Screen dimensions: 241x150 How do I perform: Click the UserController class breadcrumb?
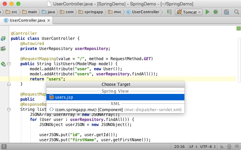[143, 12]
